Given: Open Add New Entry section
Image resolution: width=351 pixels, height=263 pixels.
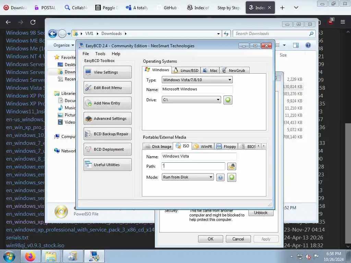Looking at the screenshot, I should point(107,103).
